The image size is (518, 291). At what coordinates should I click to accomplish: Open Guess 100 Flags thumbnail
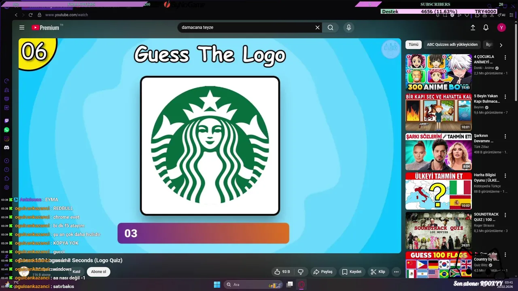pyautogui.click(x=439, y=265)
